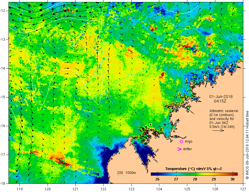This screenshot has width=249, height=192.
Task: Click the color bar tick label '27'
Action: (176, 179)
